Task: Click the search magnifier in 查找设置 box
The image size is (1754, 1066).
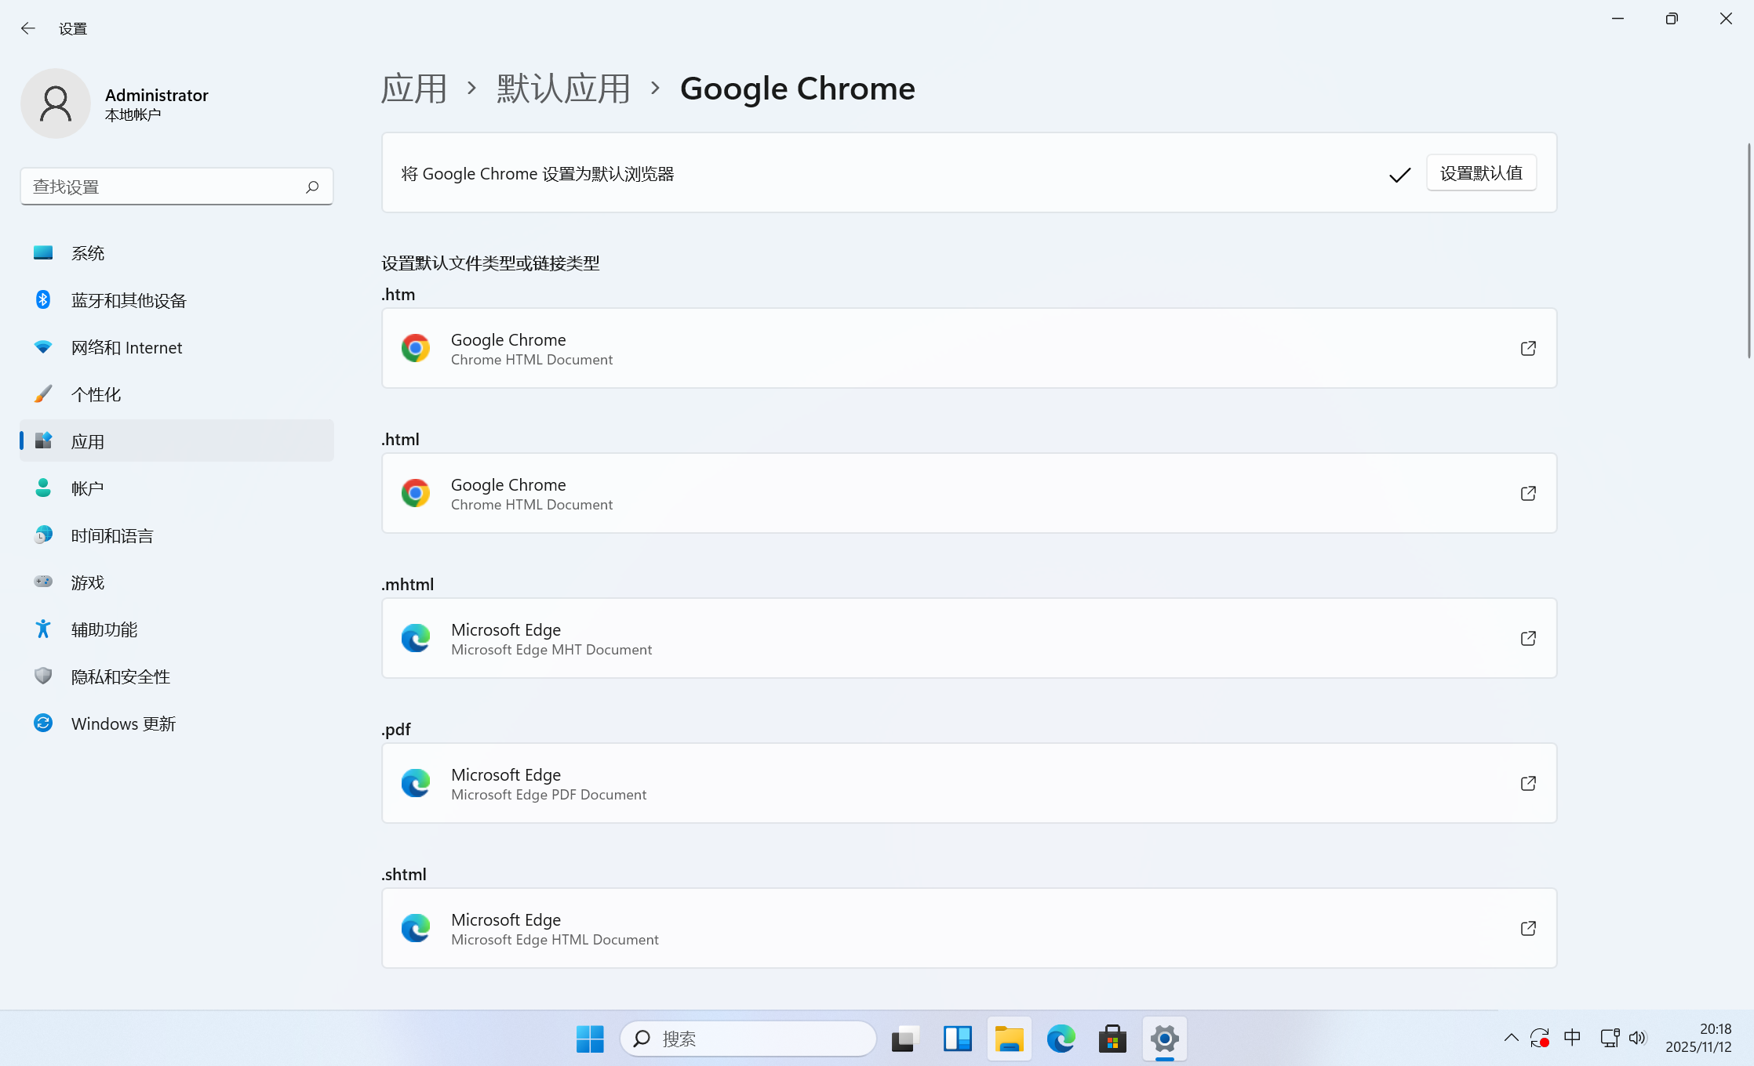Action: [x=312, y=187]
